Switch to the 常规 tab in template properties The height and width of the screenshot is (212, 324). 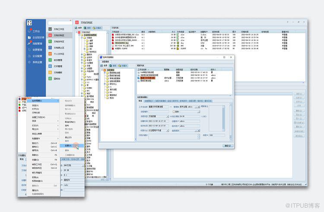coord(140,101)
